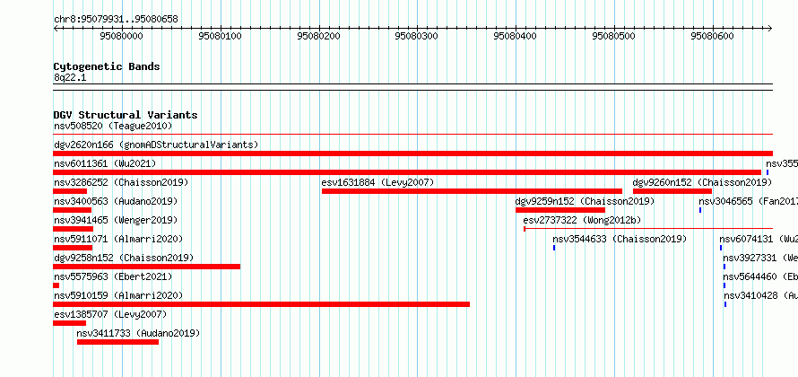The width and height of the screenshot is (798, 377).
Task: Select the blue marker under nsv3927331
Action: pos(724,267)
